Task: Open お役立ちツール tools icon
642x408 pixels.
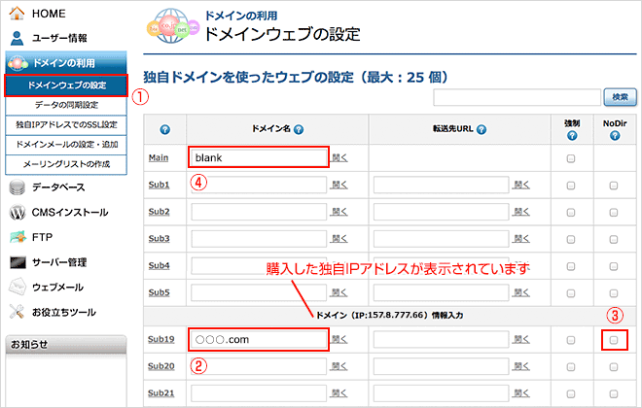Action: click(x=18, y=312)
